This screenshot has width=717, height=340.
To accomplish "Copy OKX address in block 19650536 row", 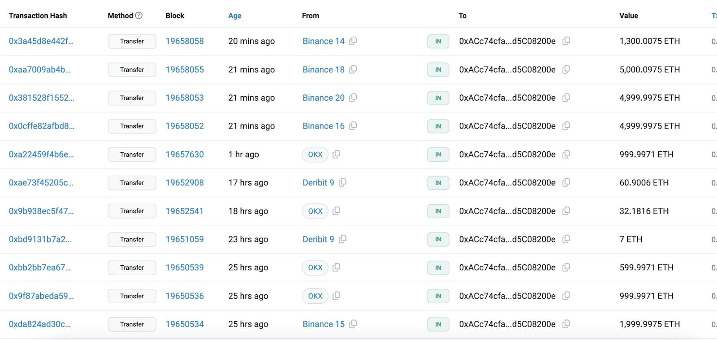I will click(x=337, y=296).
